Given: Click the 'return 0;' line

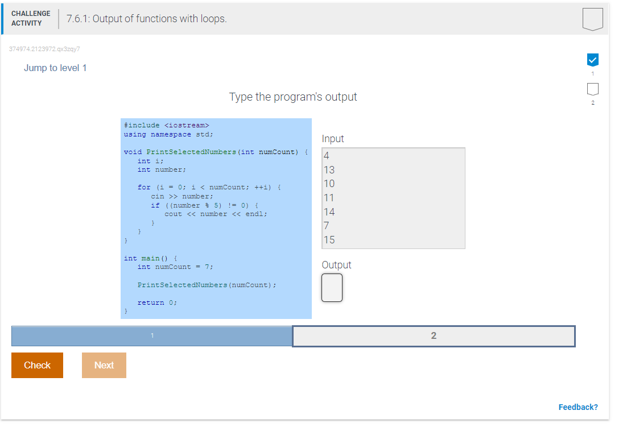Looking at the screenshot, I should [x=158, y=302].
